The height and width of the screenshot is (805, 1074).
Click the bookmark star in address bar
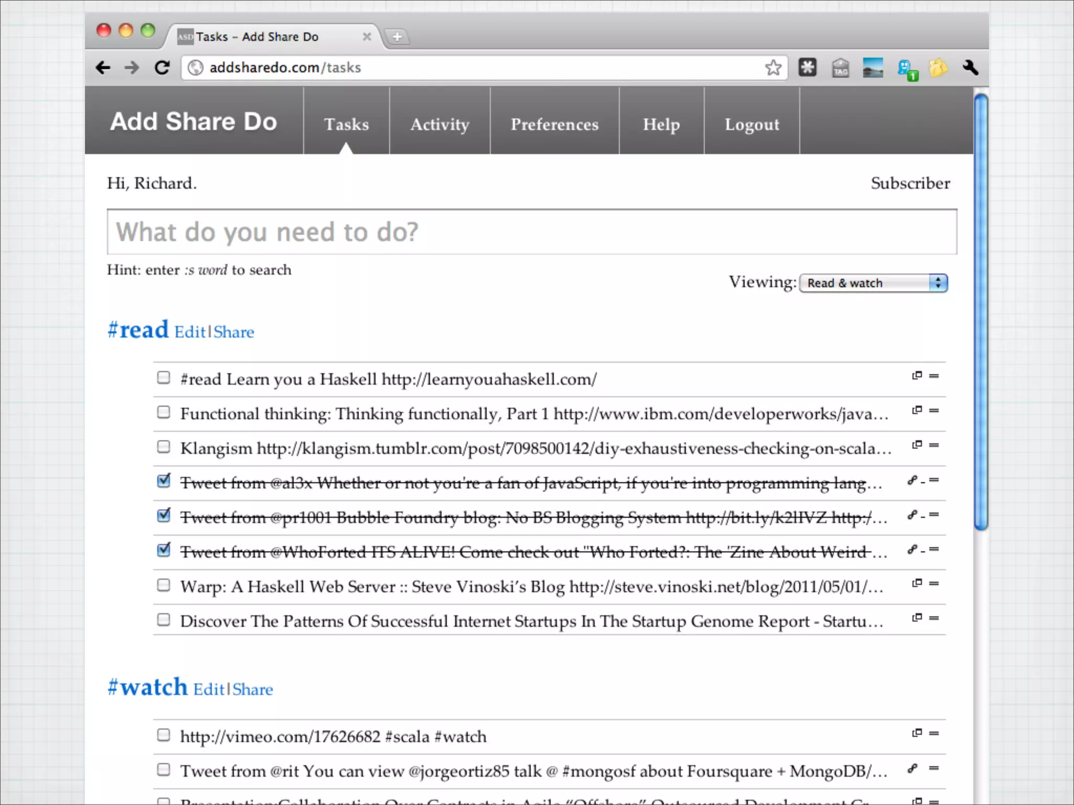coord(773,68)
